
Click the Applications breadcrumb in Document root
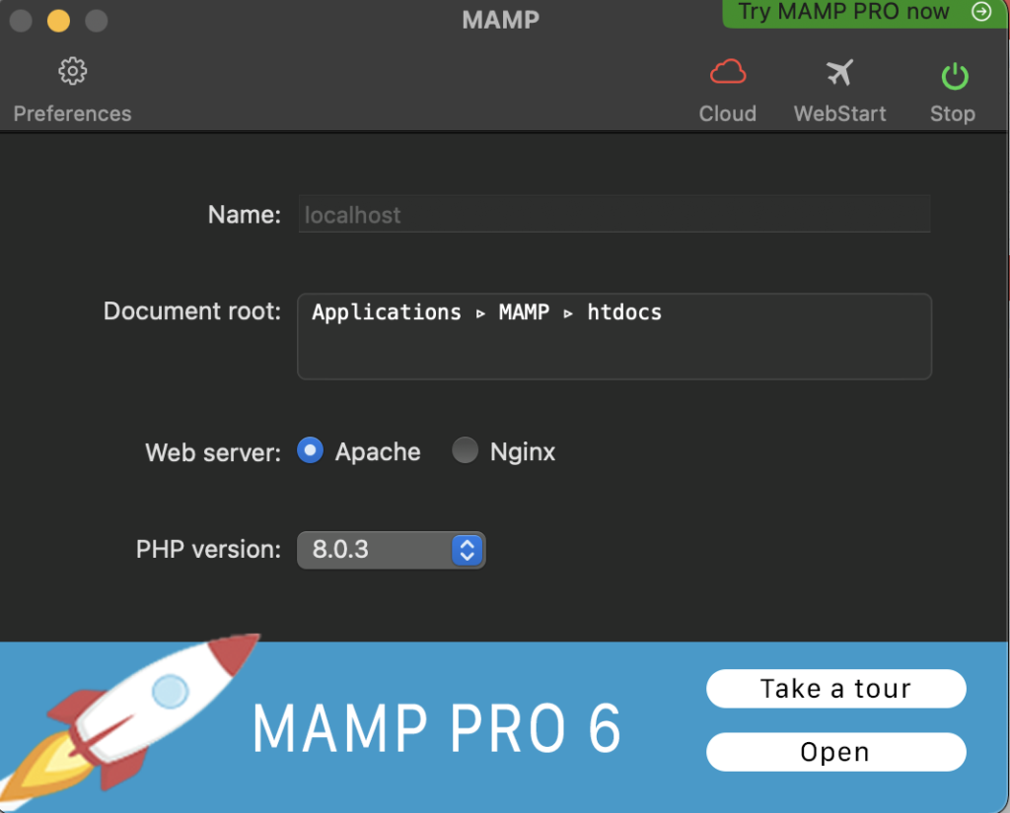point(386,312)
